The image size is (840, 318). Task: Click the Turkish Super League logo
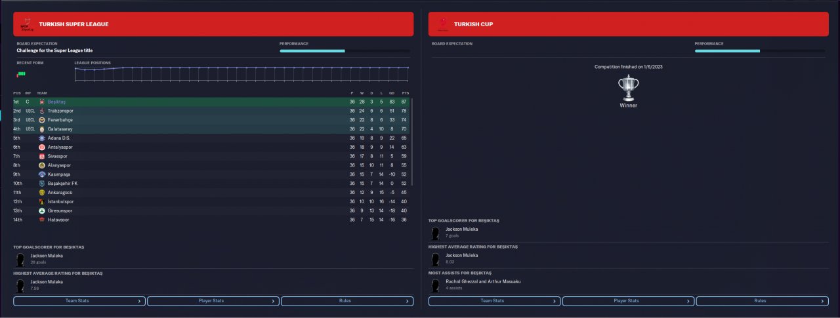(x=27, y=24)
